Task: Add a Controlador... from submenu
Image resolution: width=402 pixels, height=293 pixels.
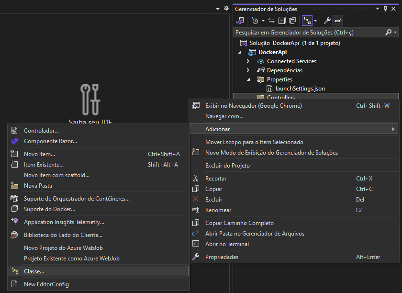Action: tap(99, 131)
